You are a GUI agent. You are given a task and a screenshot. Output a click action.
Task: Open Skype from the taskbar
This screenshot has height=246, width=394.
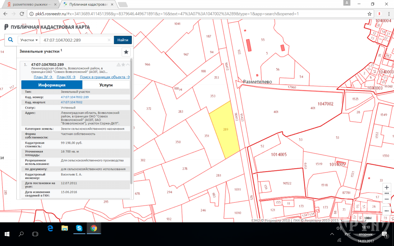coord(79,228)
